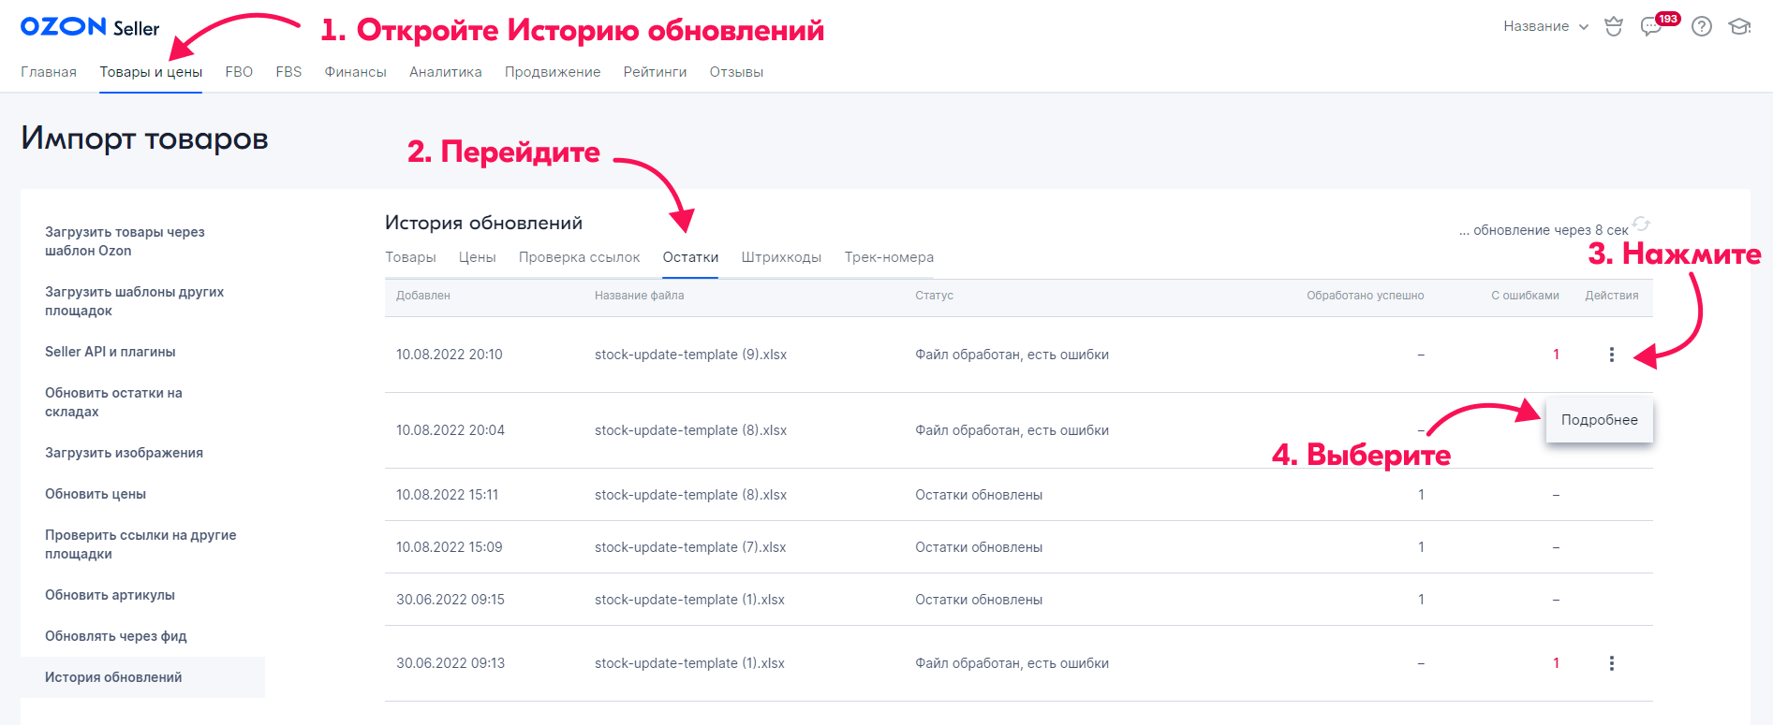1773x725 pixels.
Task: Open the Проверка ссылок tab
Action: pyautogui.click(x=579, y=257)
